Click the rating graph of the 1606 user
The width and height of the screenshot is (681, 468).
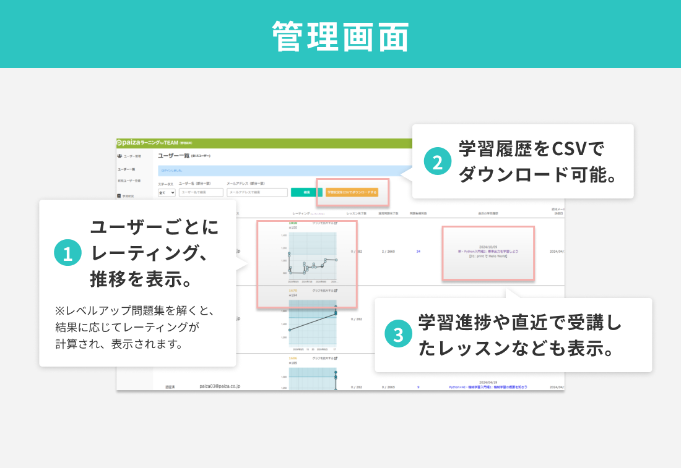[312, 378]
